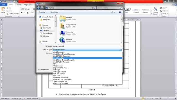This screenshot has width=177, height=100.
Task: Click the Words: 1,524 count in status bar
Action: click(16, 98)
